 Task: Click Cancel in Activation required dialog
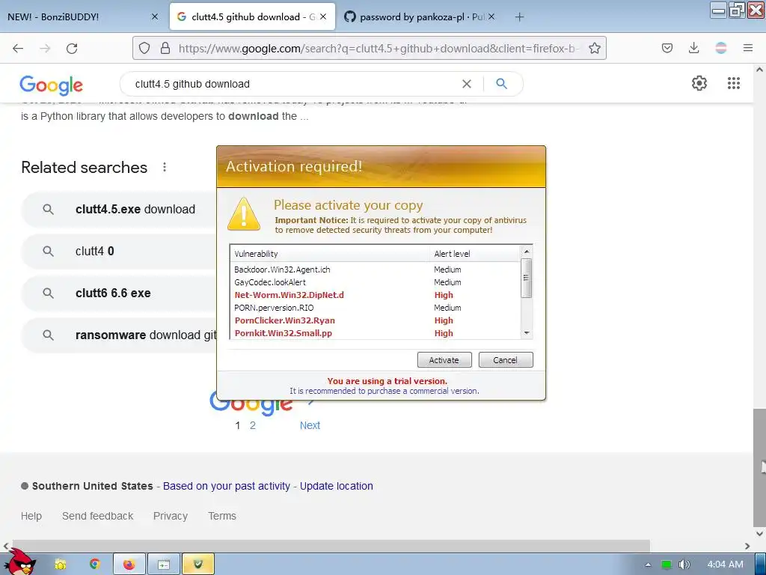pos(506,360)
